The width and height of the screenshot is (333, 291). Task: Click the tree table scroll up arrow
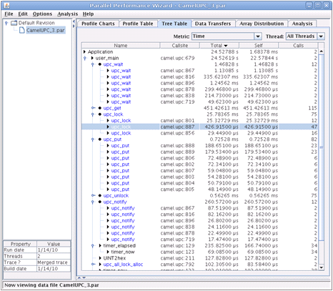[321, 51]
